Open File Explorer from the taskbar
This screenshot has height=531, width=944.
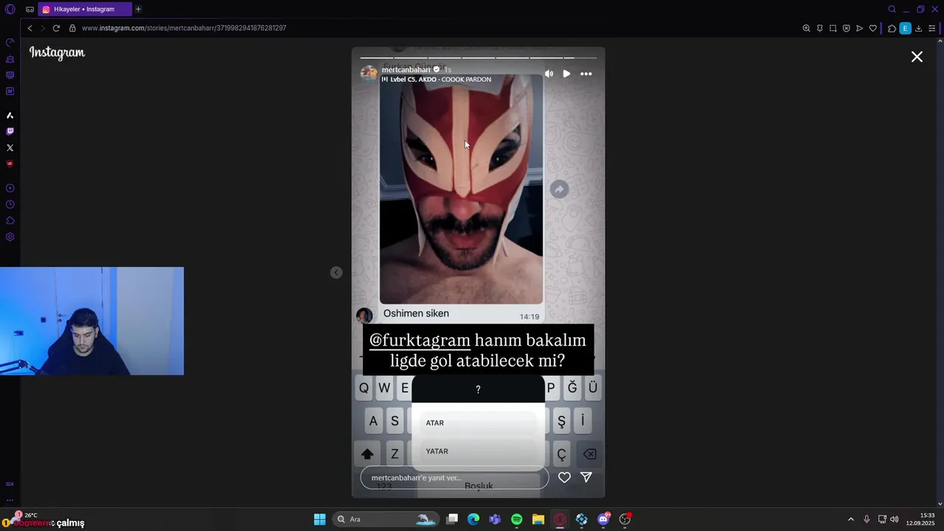pos(538,519)
